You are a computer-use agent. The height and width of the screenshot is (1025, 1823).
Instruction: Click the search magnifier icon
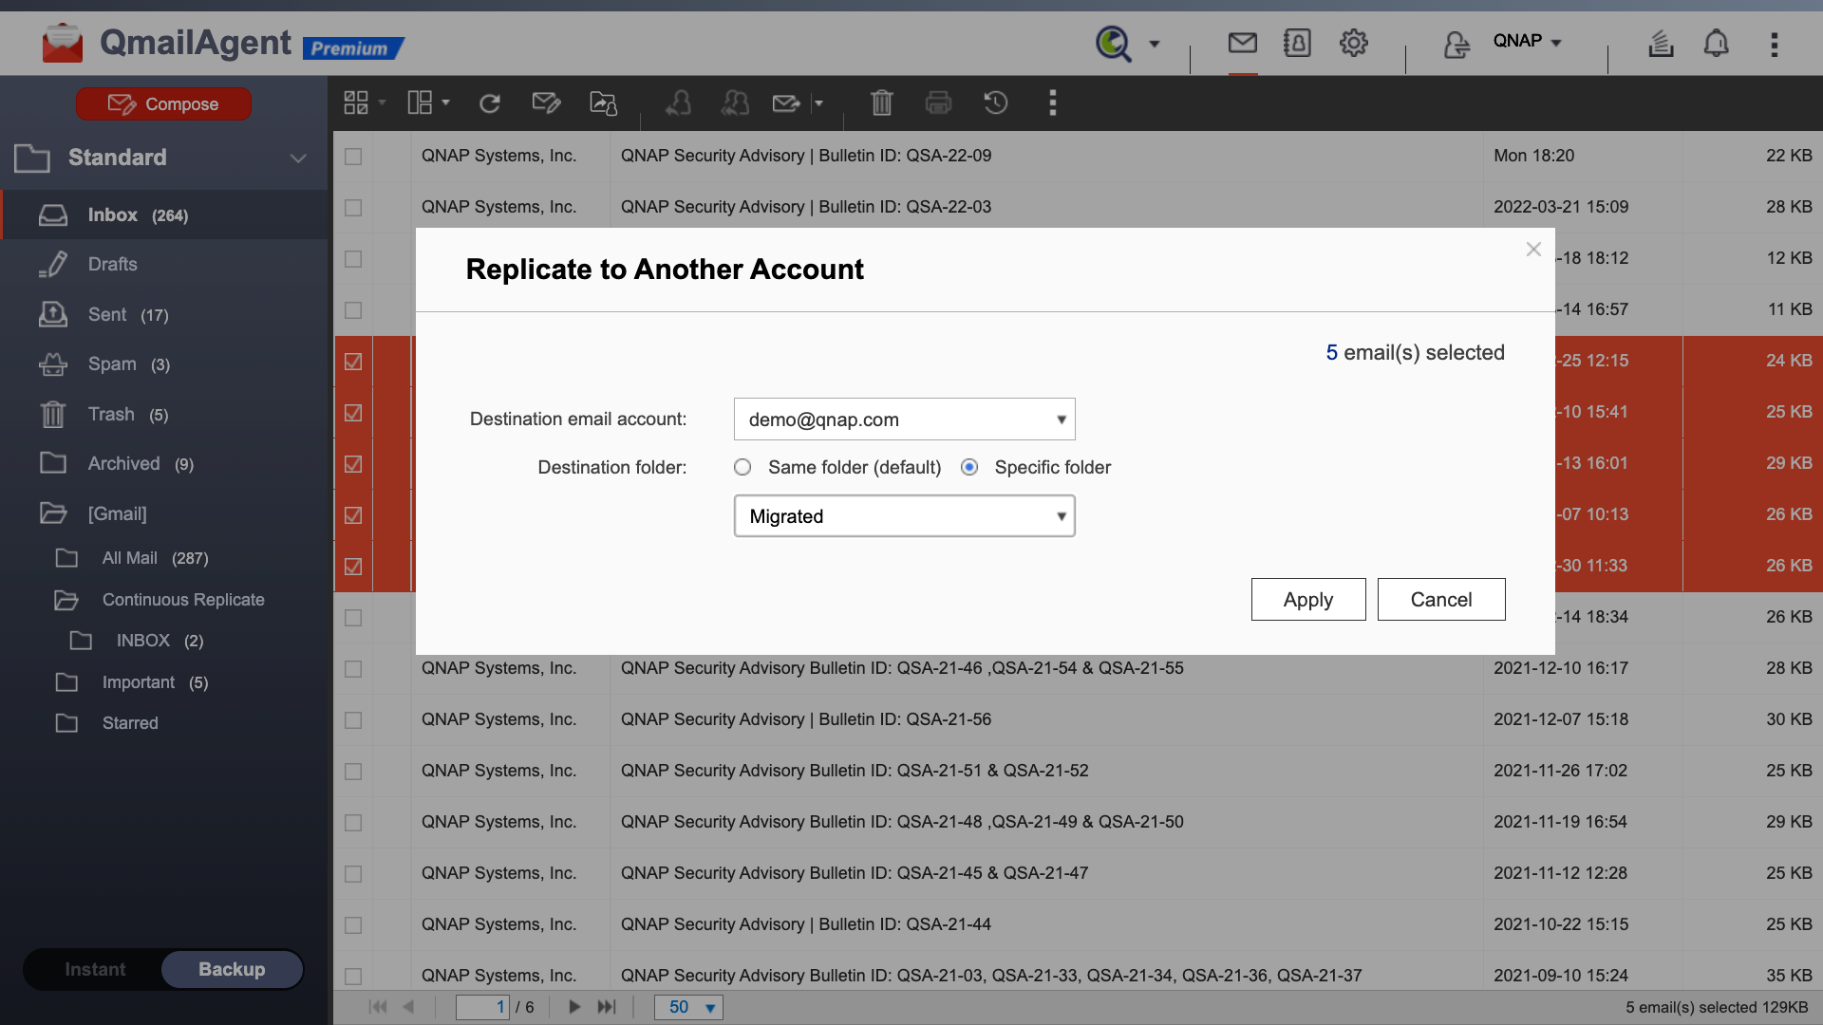[1113, 44]
